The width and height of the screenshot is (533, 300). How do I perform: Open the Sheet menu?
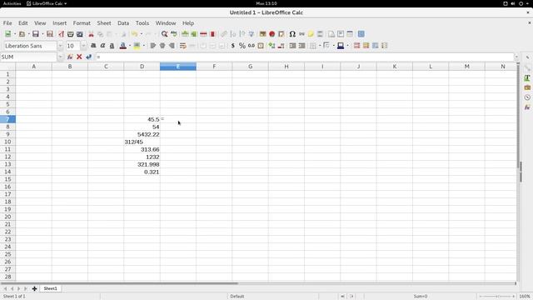click(104, 23)
